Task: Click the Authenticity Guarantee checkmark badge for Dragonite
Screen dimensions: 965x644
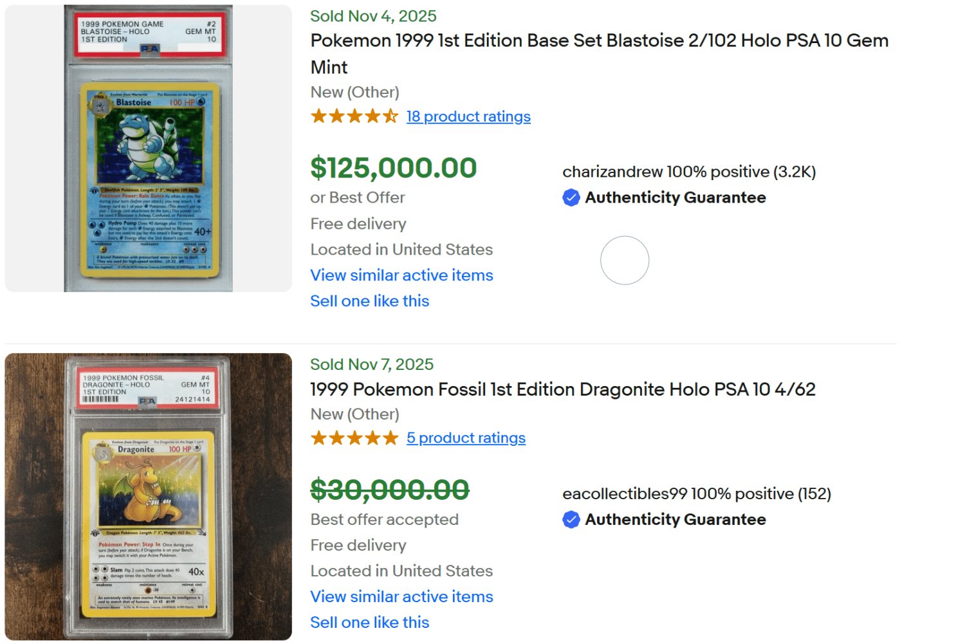Action: [571, 519]
